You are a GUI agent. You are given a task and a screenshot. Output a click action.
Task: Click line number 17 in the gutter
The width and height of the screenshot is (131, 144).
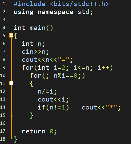[3, 131]
